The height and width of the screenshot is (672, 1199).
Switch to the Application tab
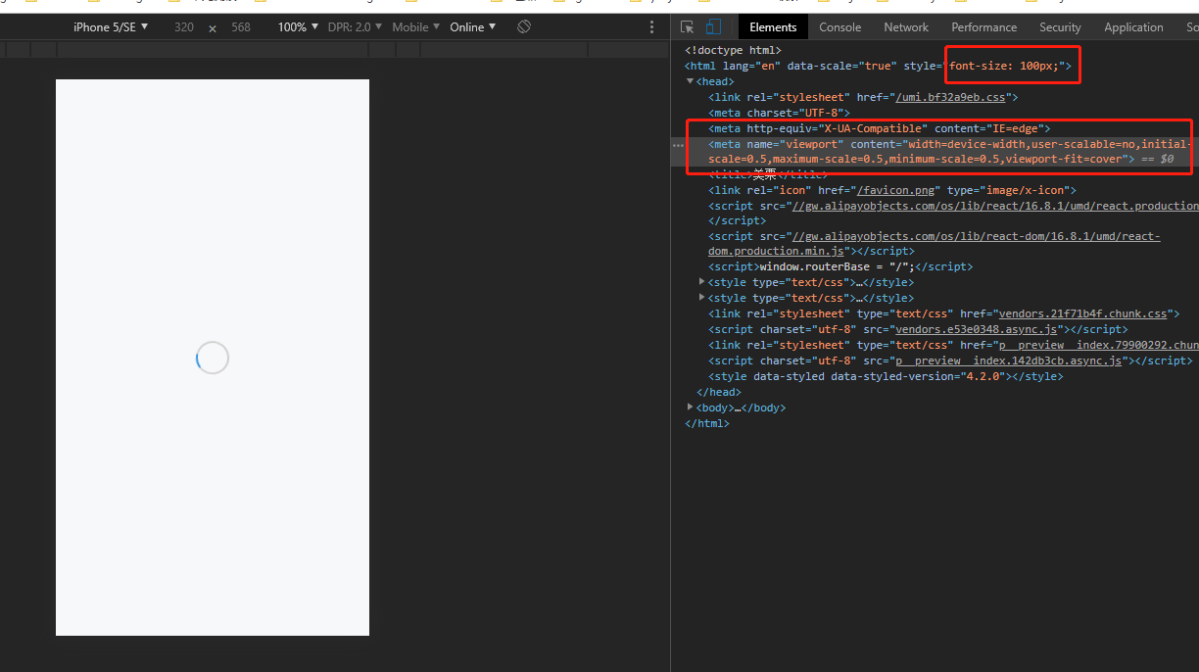click(1133, 27)
